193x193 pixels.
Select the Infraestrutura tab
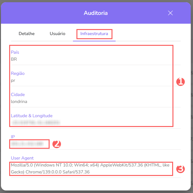click(x=94, y=33)
